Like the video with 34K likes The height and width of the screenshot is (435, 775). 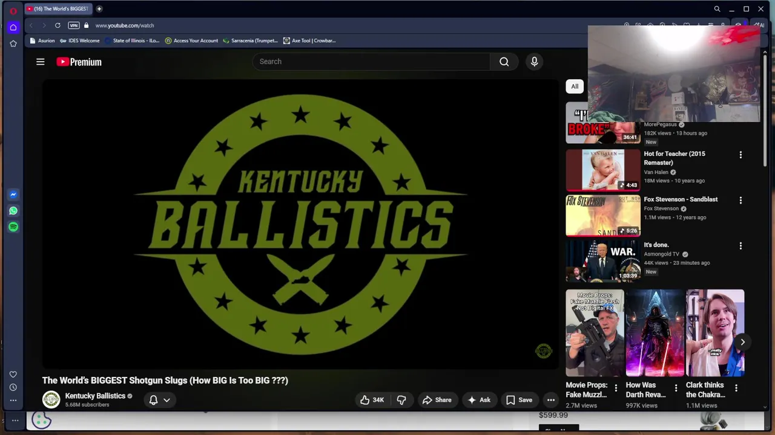pos(372,400)
